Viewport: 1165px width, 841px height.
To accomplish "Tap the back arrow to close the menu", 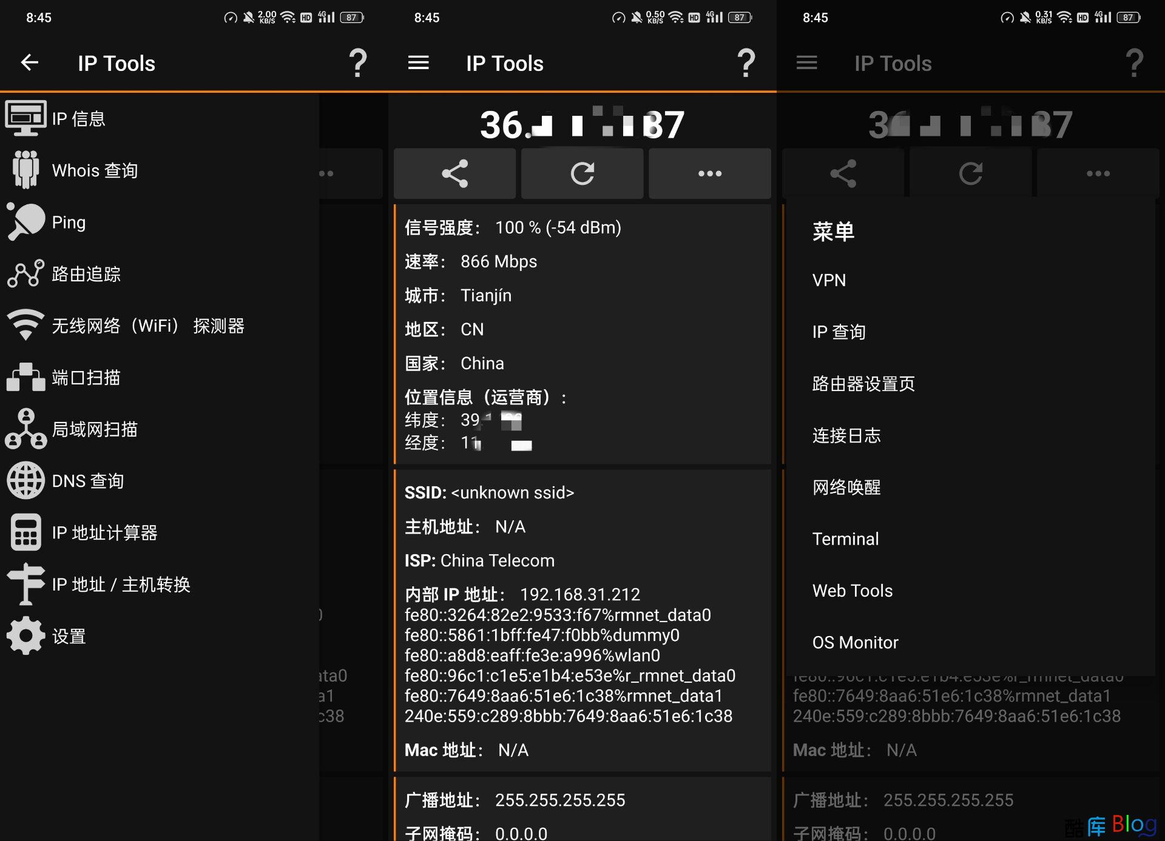I will 30,62.
